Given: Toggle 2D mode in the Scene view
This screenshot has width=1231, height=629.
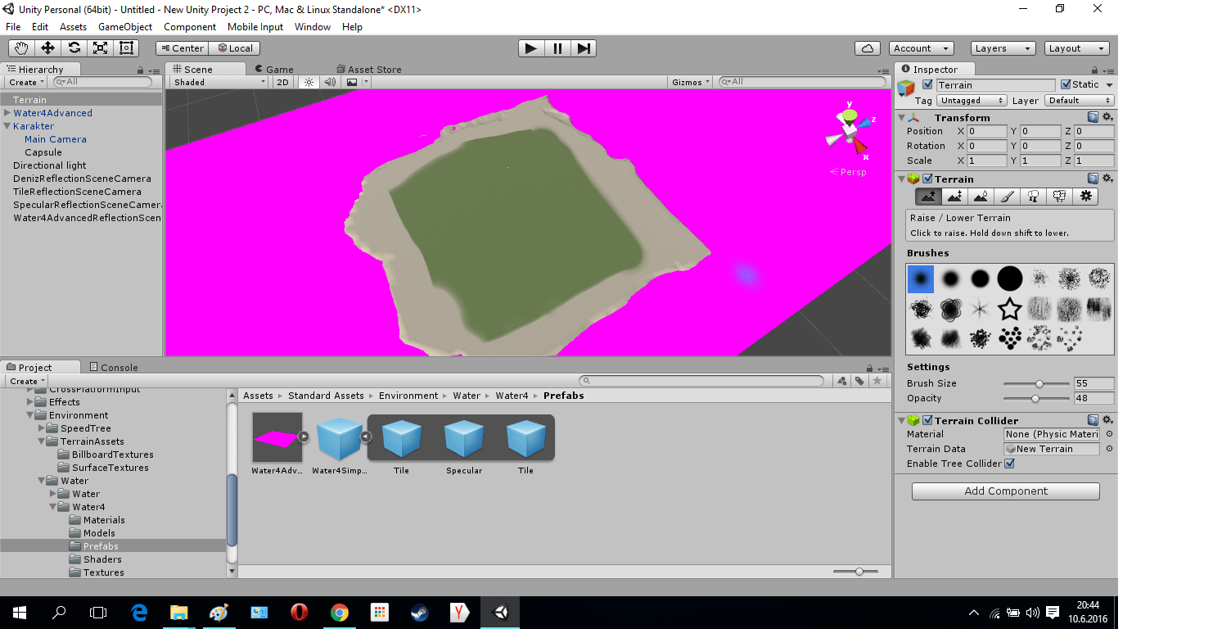Looking at the screenshot, I should [282, 82].
